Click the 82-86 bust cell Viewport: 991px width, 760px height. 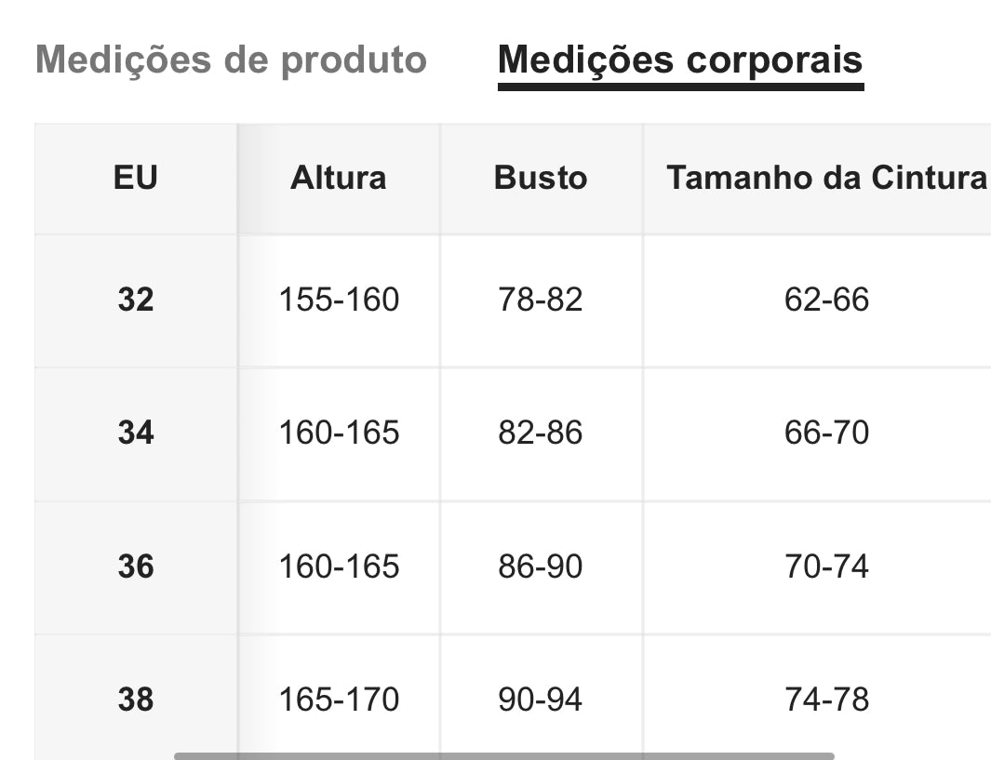[541, 433]
